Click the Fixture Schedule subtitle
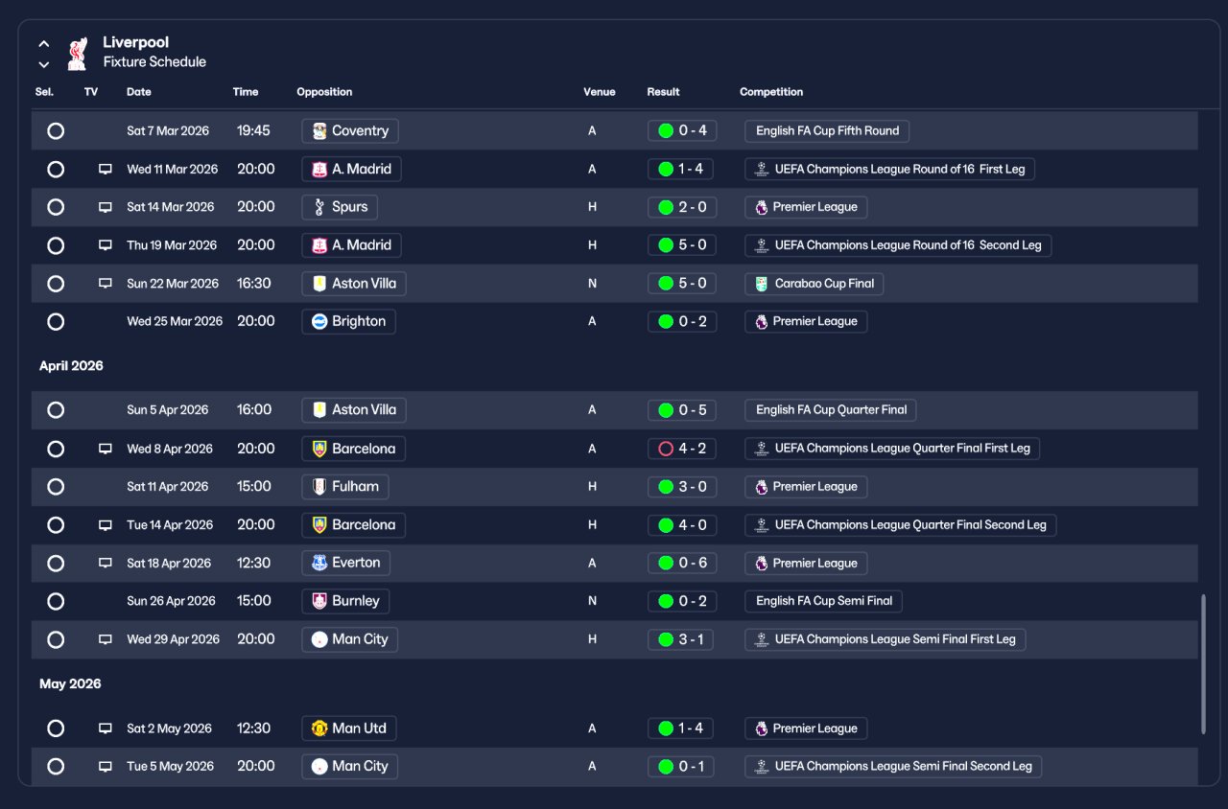The image size is (1228, 809). (x=154, y=62)
